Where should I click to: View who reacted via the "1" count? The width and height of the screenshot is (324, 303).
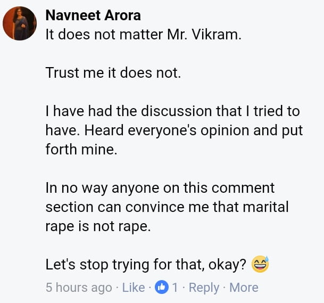pyautogui.click(x=175, y=288)
